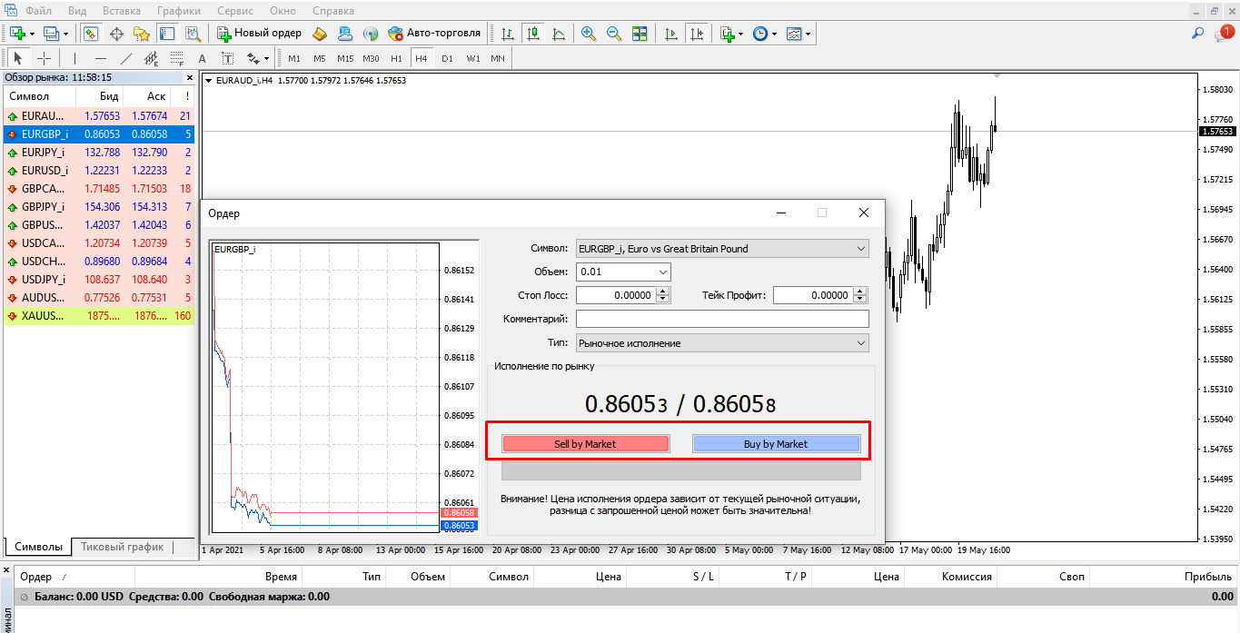The image size is (1240, 633).
Task: Switch chart to candlestick mode
Action: coord(533,34)
